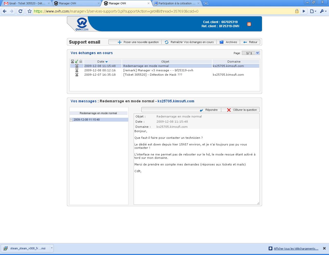Click the Redemarrage en mode normal thread header

point(98,113)
